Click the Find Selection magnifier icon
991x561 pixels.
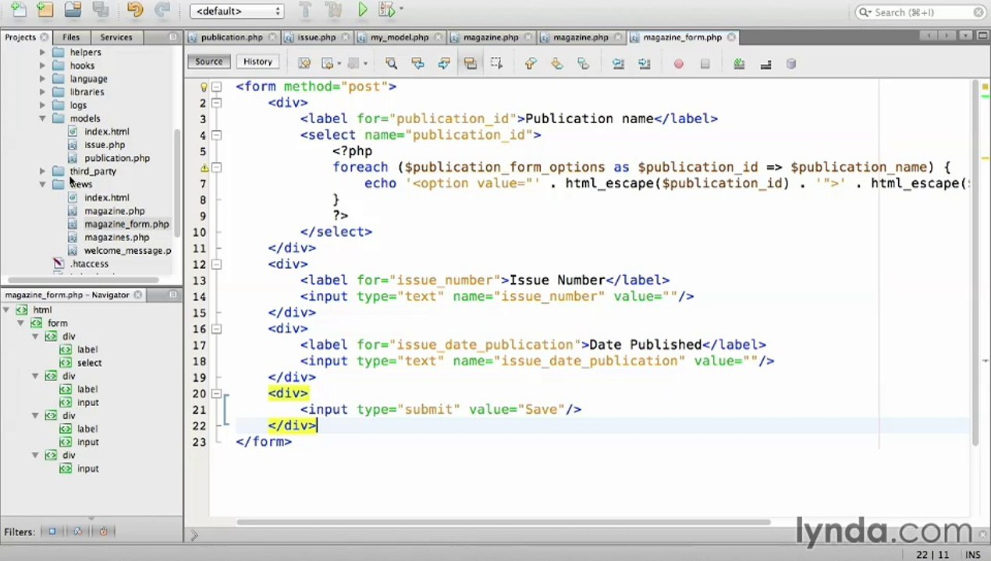pos(391,63)
